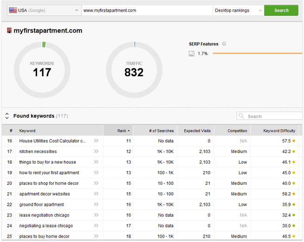Viewport: 304px width, 242px height.
Task: Click difficulty dot next to 40.0
Action: (x=294, y=183)
